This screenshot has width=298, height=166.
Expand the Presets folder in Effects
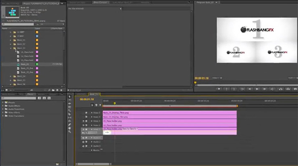[3, 103]
